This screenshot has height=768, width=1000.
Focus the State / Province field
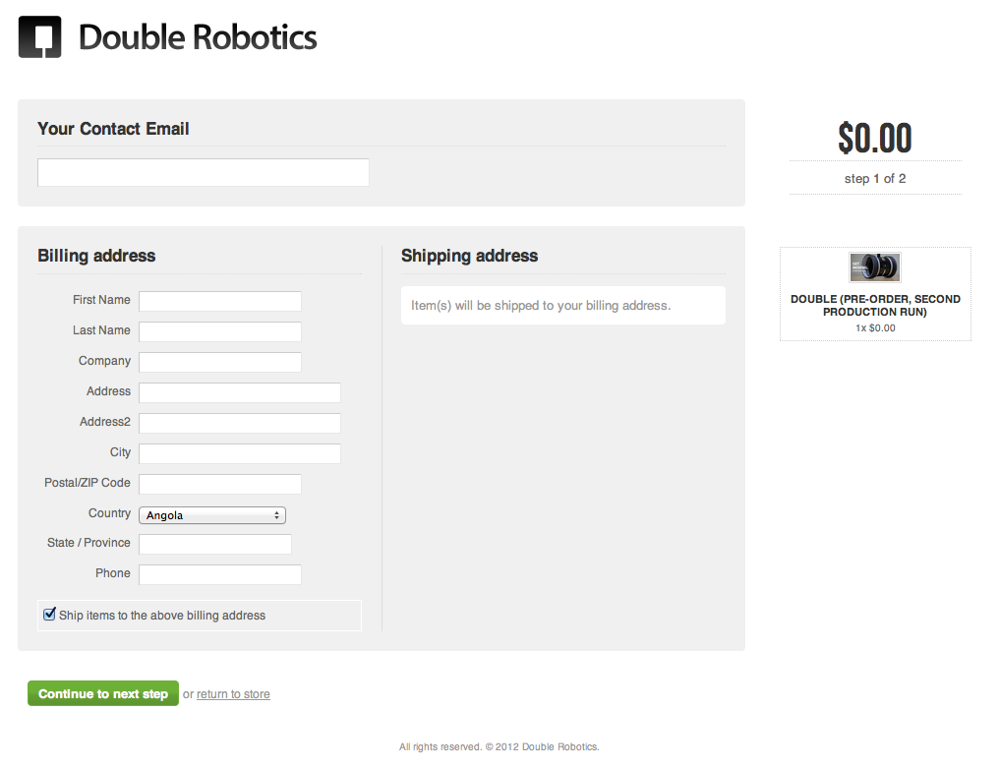tap(215, 544)
